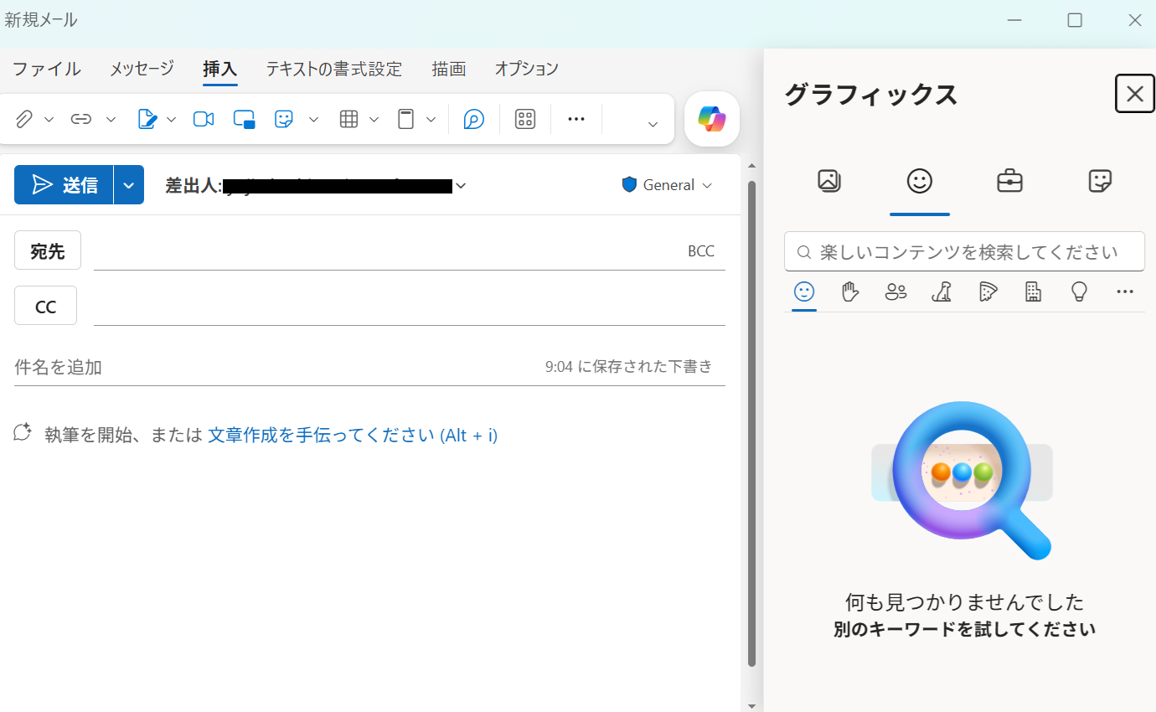Click the scrollbar down arrow
The height and width of the screenshot is (712, 1156).
coord(751,705)
